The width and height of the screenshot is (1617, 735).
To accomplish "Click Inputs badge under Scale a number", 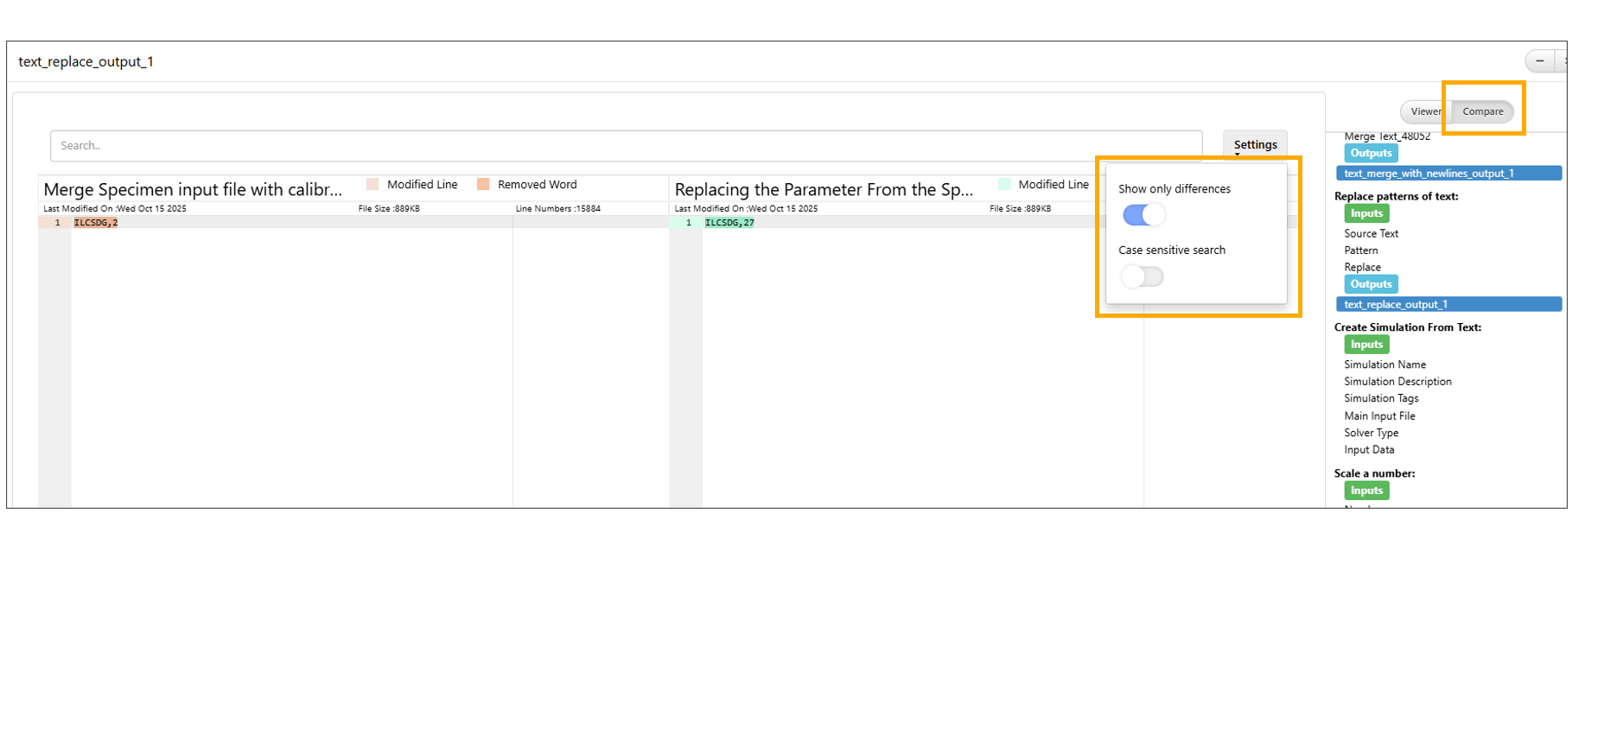I will tap(1366, 491).
